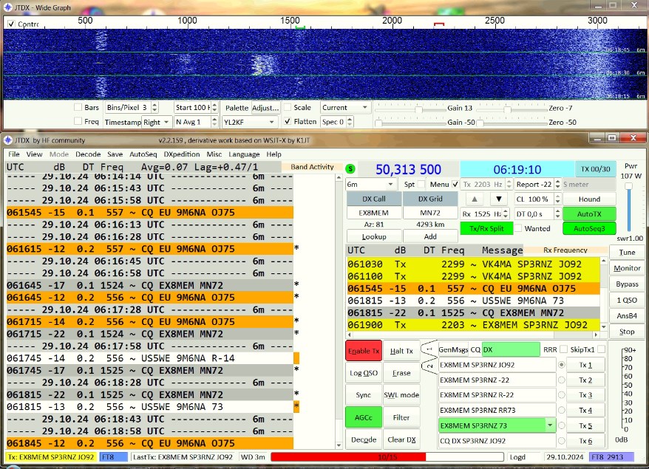
Task: Click the JTDX main window title icon
Action: tap(8, 140)
